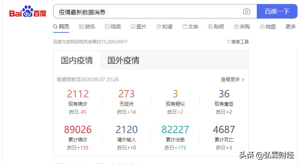Open the 图片 tab
299x164 pixels.
(139, 27)
